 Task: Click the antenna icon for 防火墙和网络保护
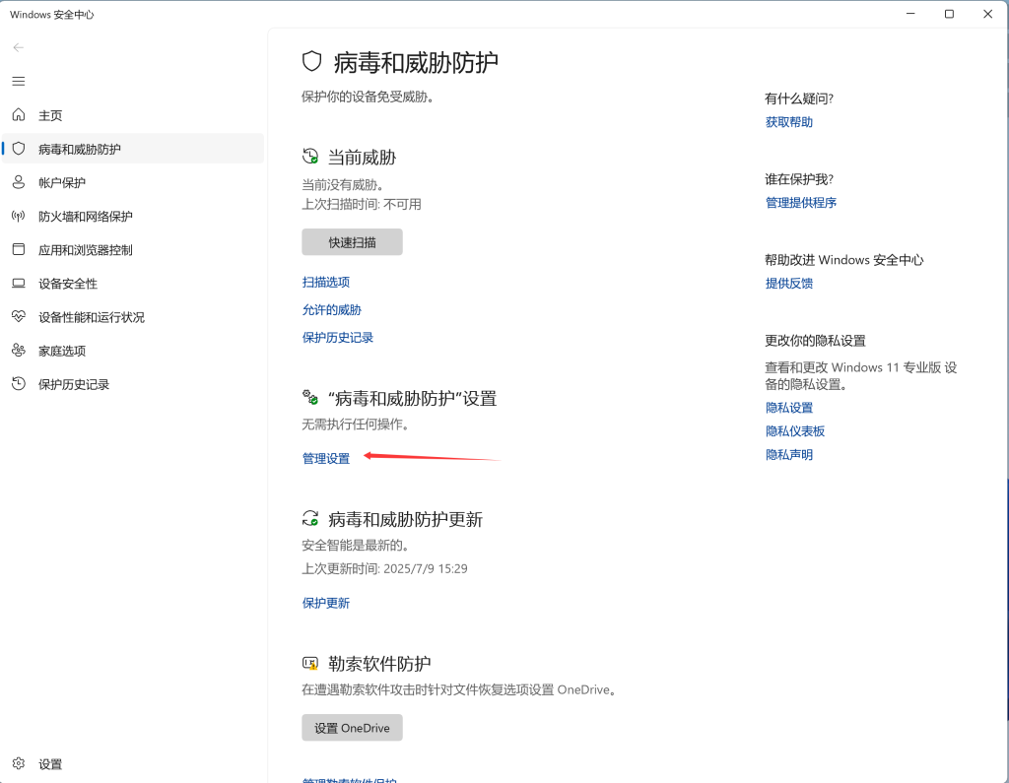coord(19,216)
